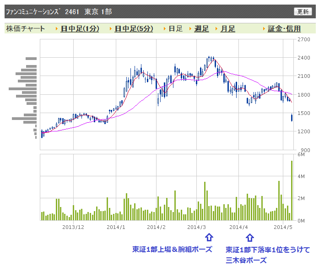The image size is (319, 272).
Task: Click the orange arrow before 月足
Action: pyautogui.click(x=216, y=29)
